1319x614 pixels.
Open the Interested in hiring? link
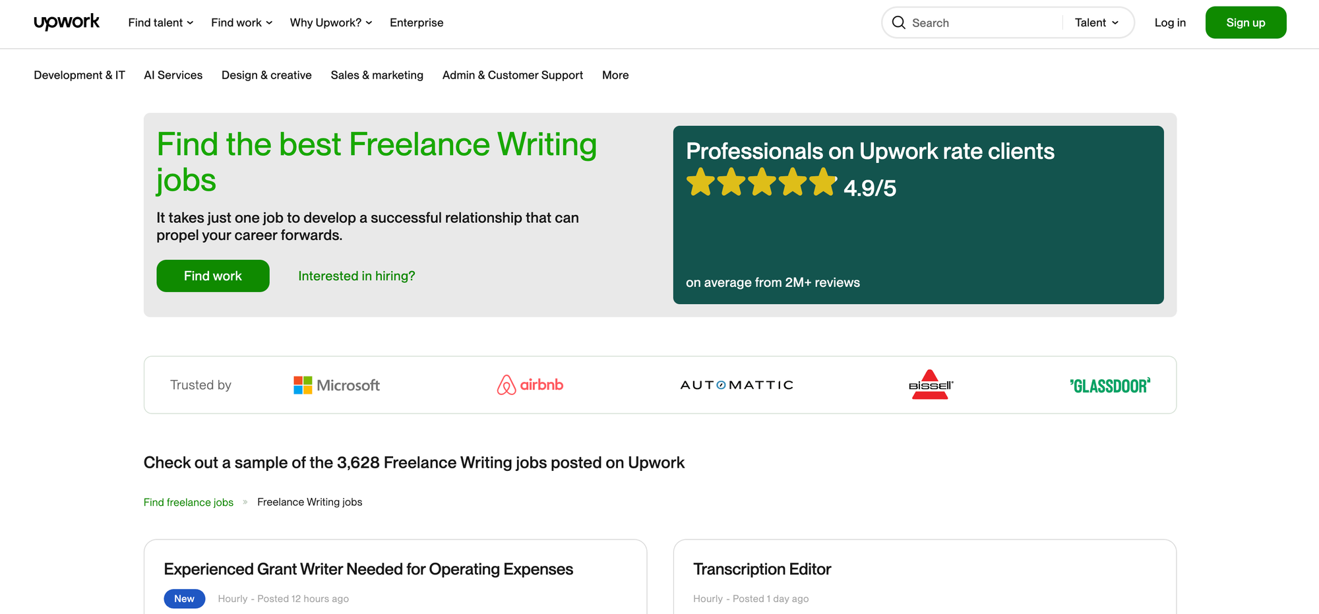(x=356, y=276)
